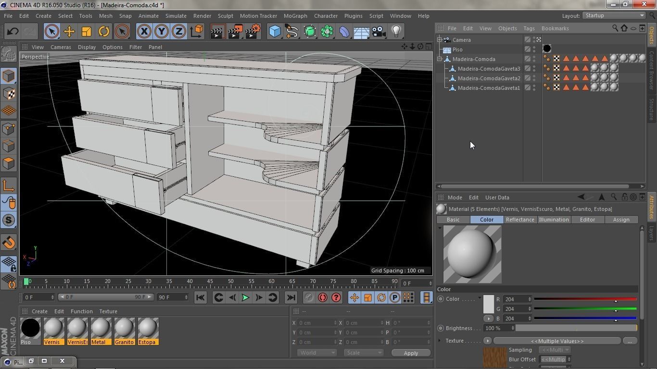Open viewport Cameras menu
The width and height of the screenshot is (657, 369).
coord(61,47)
